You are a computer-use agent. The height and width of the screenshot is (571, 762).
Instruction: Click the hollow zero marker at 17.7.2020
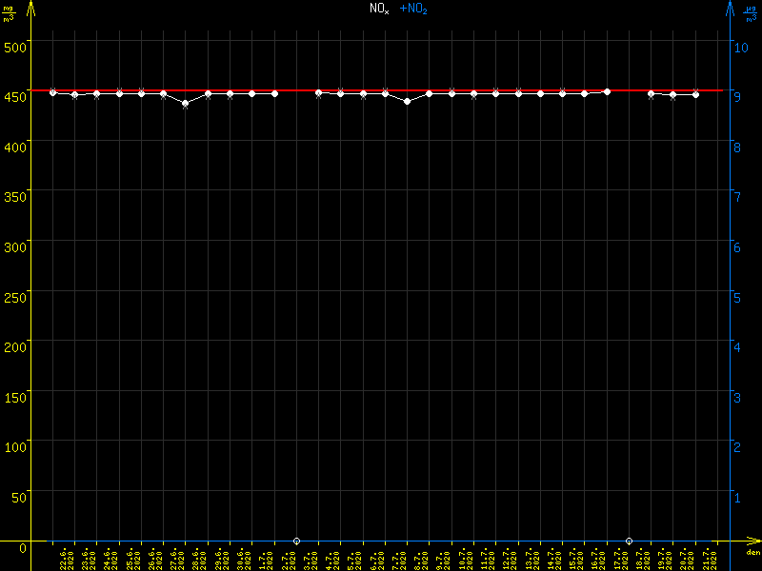[629, 541]
